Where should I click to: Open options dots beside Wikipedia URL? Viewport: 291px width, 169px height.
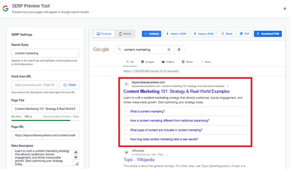[167, 155]
